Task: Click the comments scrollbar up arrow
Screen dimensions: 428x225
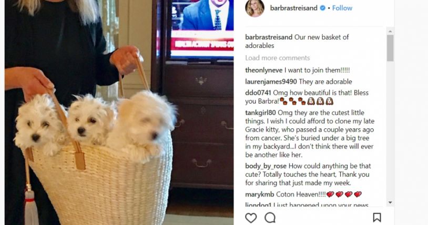Action: pyautogui.click(x=390, y=31)
